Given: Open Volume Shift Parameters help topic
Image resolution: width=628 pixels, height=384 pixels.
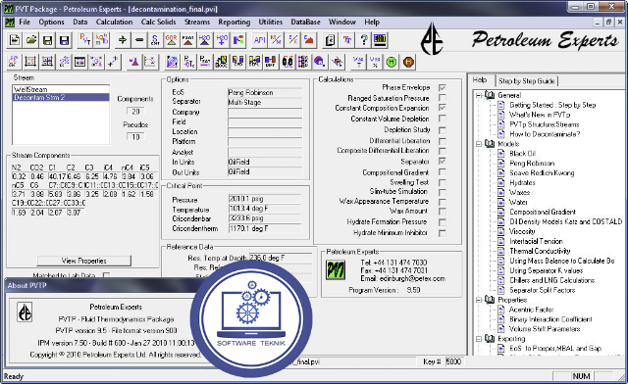Looking at the screenshot, I should (x=545, y=329).
